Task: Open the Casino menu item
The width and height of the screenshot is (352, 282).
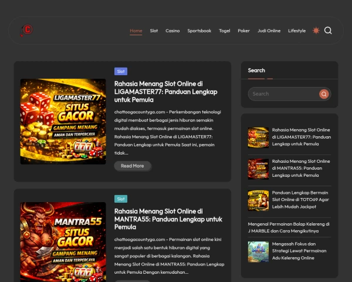Action: [172, 31]
